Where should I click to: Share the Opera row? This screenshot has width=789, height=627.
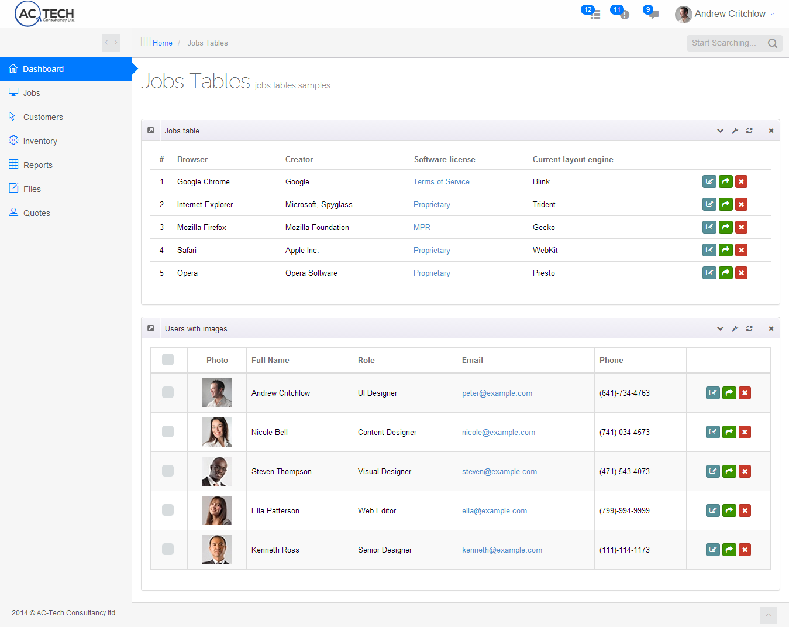(x=726, y=273)
